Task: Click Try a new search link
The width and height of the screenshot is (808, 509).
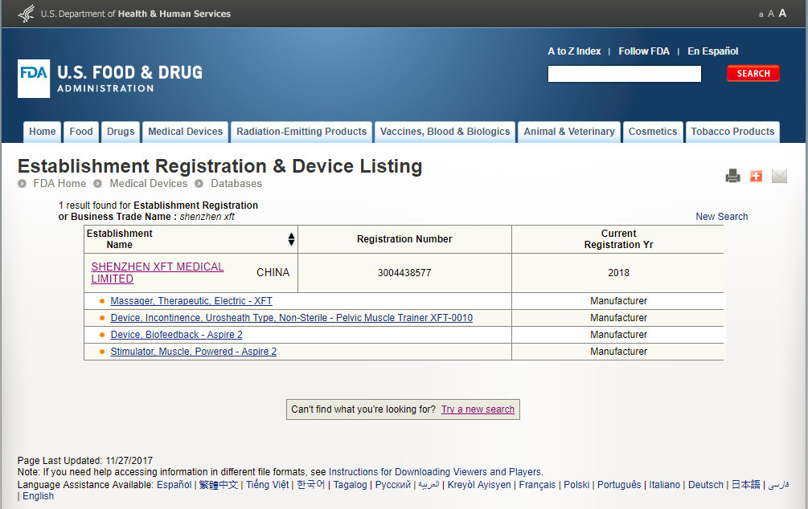Action: [478, 409]
